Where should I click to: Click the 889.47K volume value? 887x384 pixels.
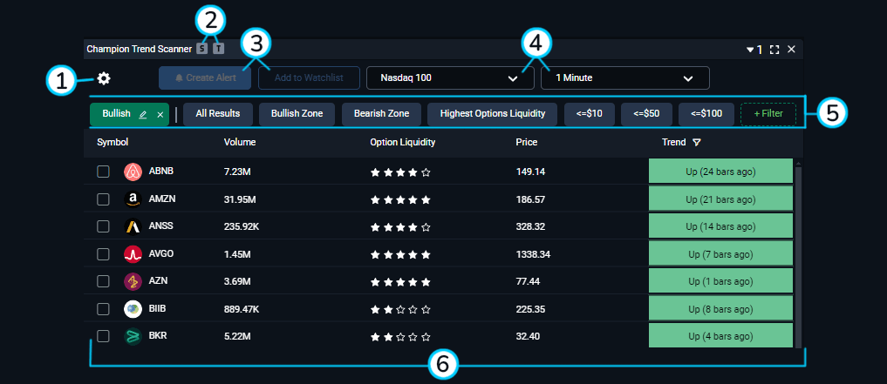click(x=242, y=309)
